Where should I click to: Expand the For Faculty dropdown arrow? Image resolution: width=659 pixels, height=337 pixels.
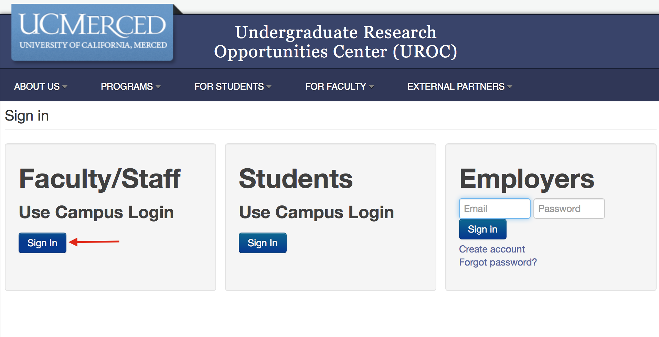[x=371, y=87]
